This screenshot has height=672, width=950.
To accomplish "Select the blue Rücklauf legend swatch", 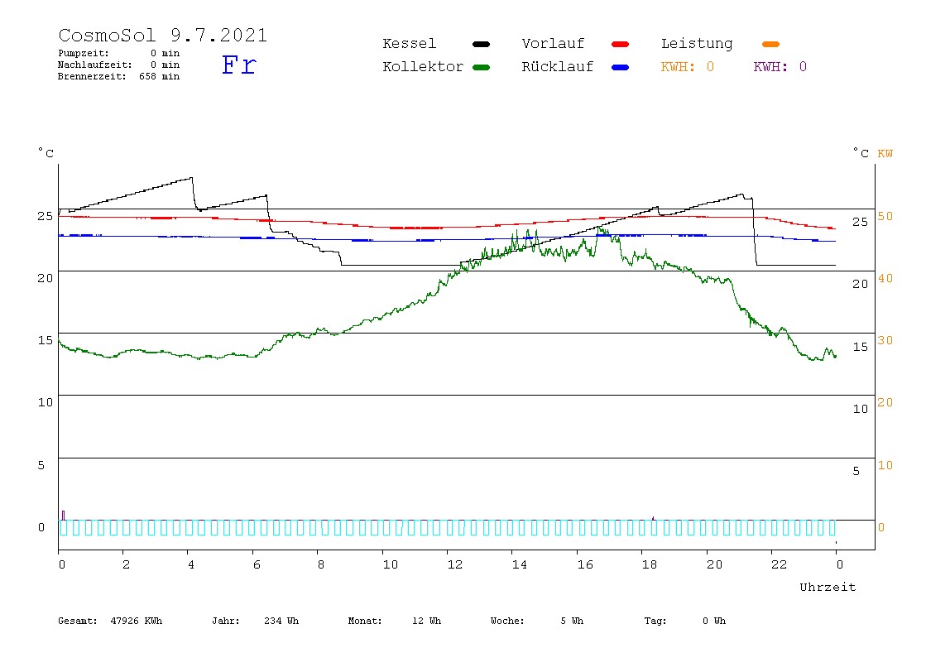I will (621, 67).
